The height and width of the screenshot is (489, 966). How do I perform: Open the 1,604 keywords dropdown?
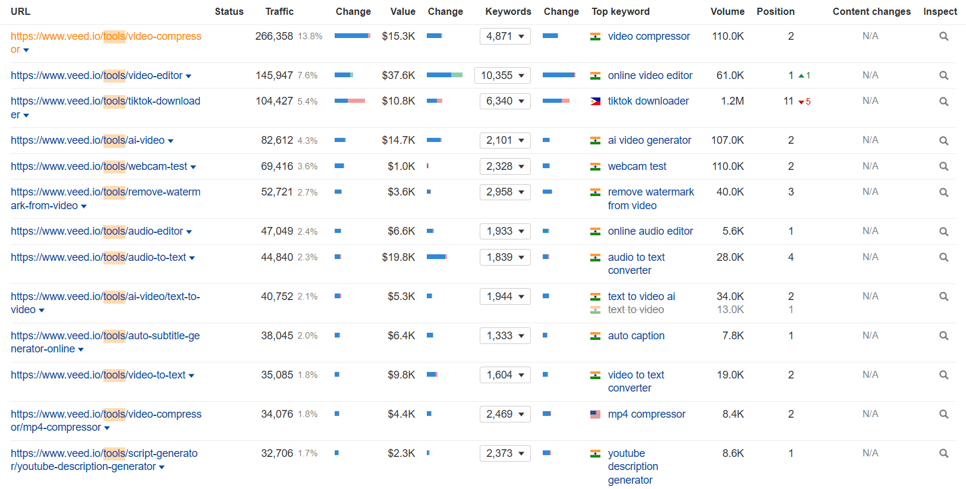(x=505, y=375)
